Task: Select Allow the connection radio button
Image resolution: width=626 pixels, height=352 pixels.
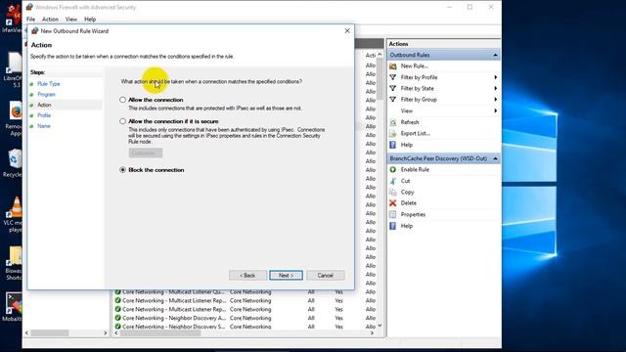Action: (x=122, y=100)
